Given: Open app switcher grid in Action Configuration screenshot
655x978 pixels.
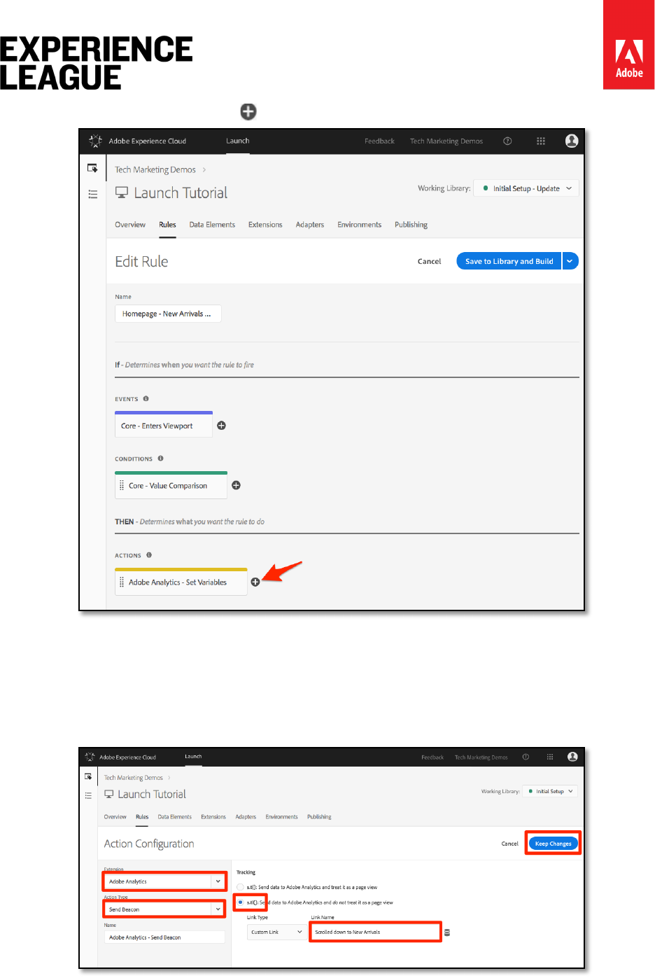Looking at the screenshot, I should 550,757.
